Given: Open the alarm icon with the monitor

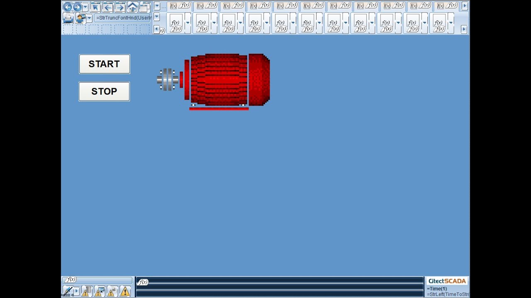Looking at the screenshot, I should click(99, 291).
